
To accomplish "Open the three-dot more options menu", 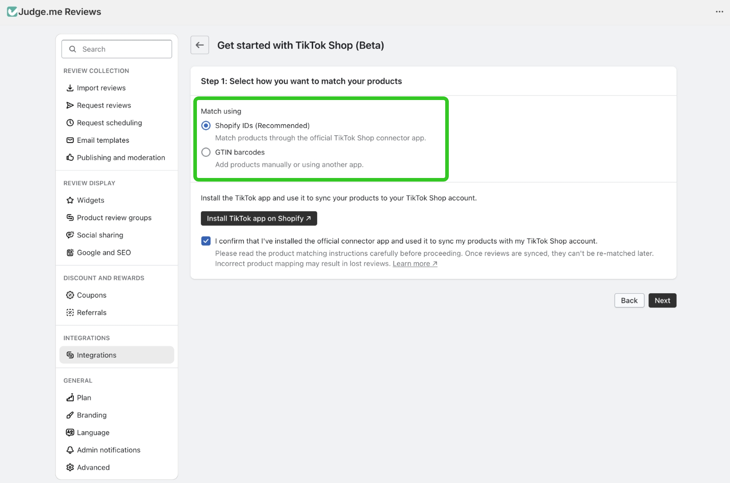I will (719, 12).
